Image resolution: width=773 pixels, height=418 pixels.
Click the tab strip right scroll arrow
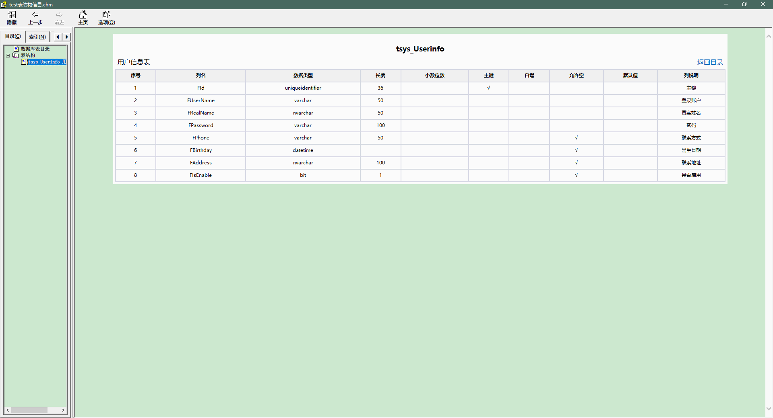click(67, 37)
